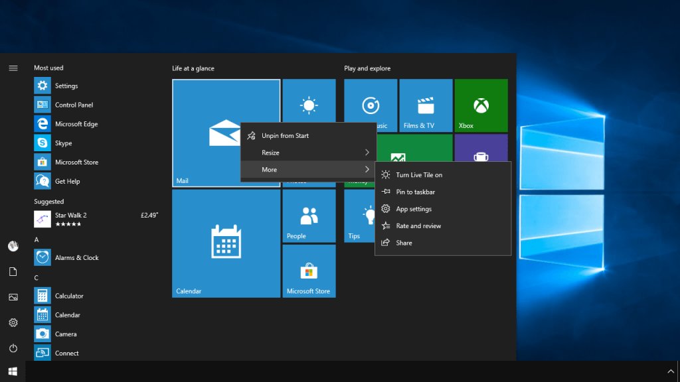Launch Films & TV tile
The height and width of the screenshot is (382, 680).
[x=426, y=106]
